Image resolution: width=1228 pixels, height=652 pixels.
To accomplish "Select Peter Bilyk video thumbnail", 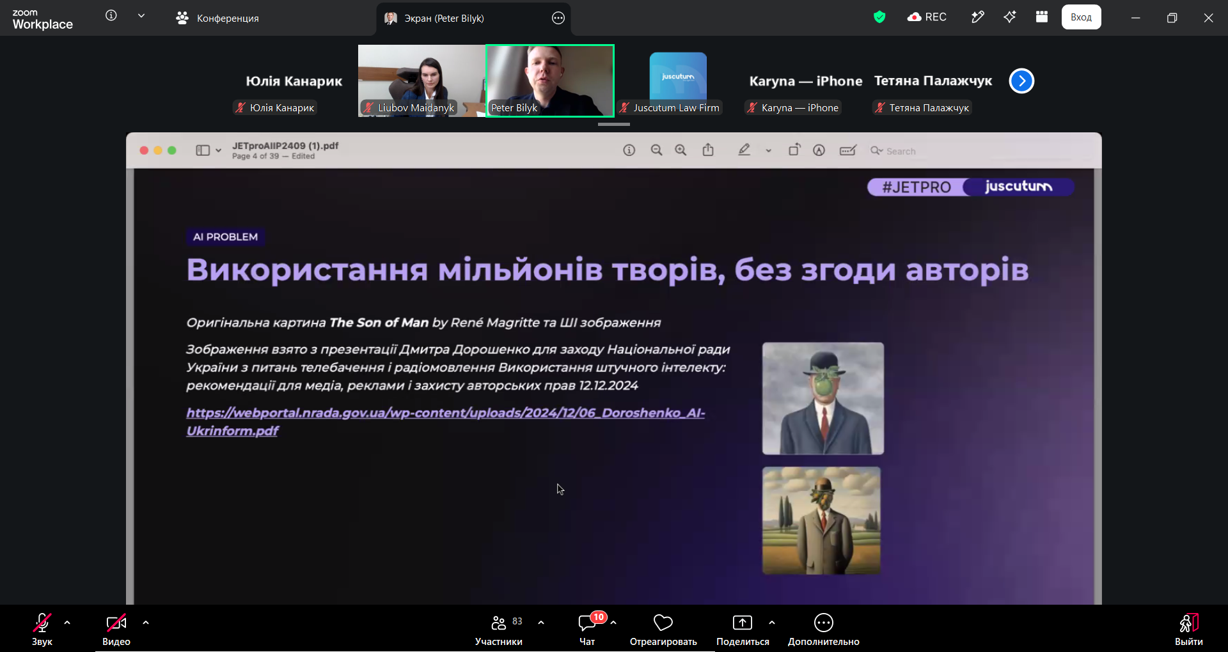I will point(550,81).
